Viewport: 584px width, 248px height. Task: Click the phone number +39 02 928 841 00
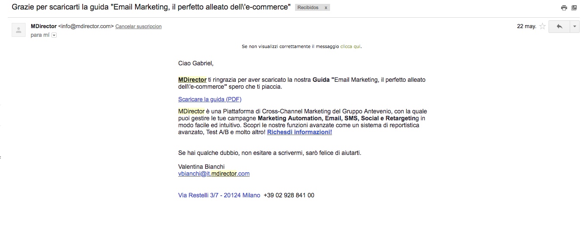click(289, 195)
